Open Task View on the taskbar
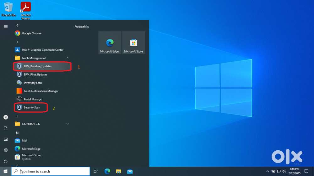 click(95, 171)
